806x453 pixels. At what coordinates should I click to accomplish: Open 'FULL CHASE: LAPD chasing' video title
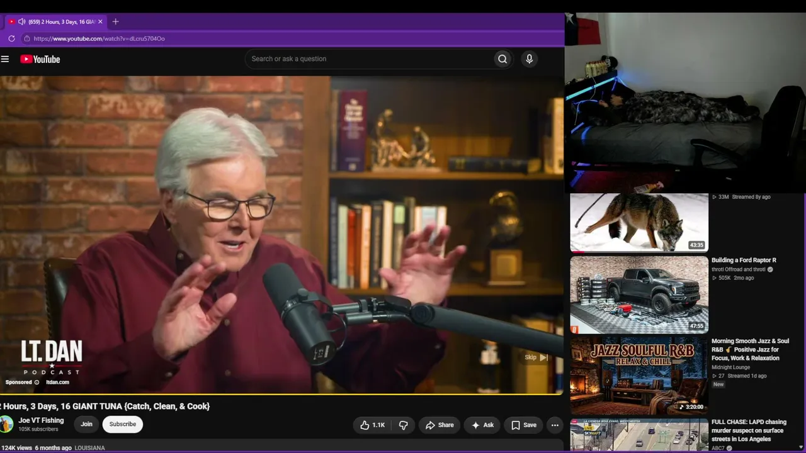click(x=749, y=430)
